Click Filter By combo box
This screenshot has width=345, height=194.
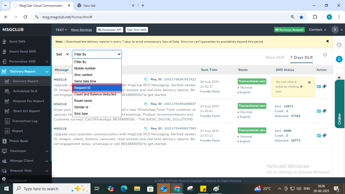click(x=97, y=54)
